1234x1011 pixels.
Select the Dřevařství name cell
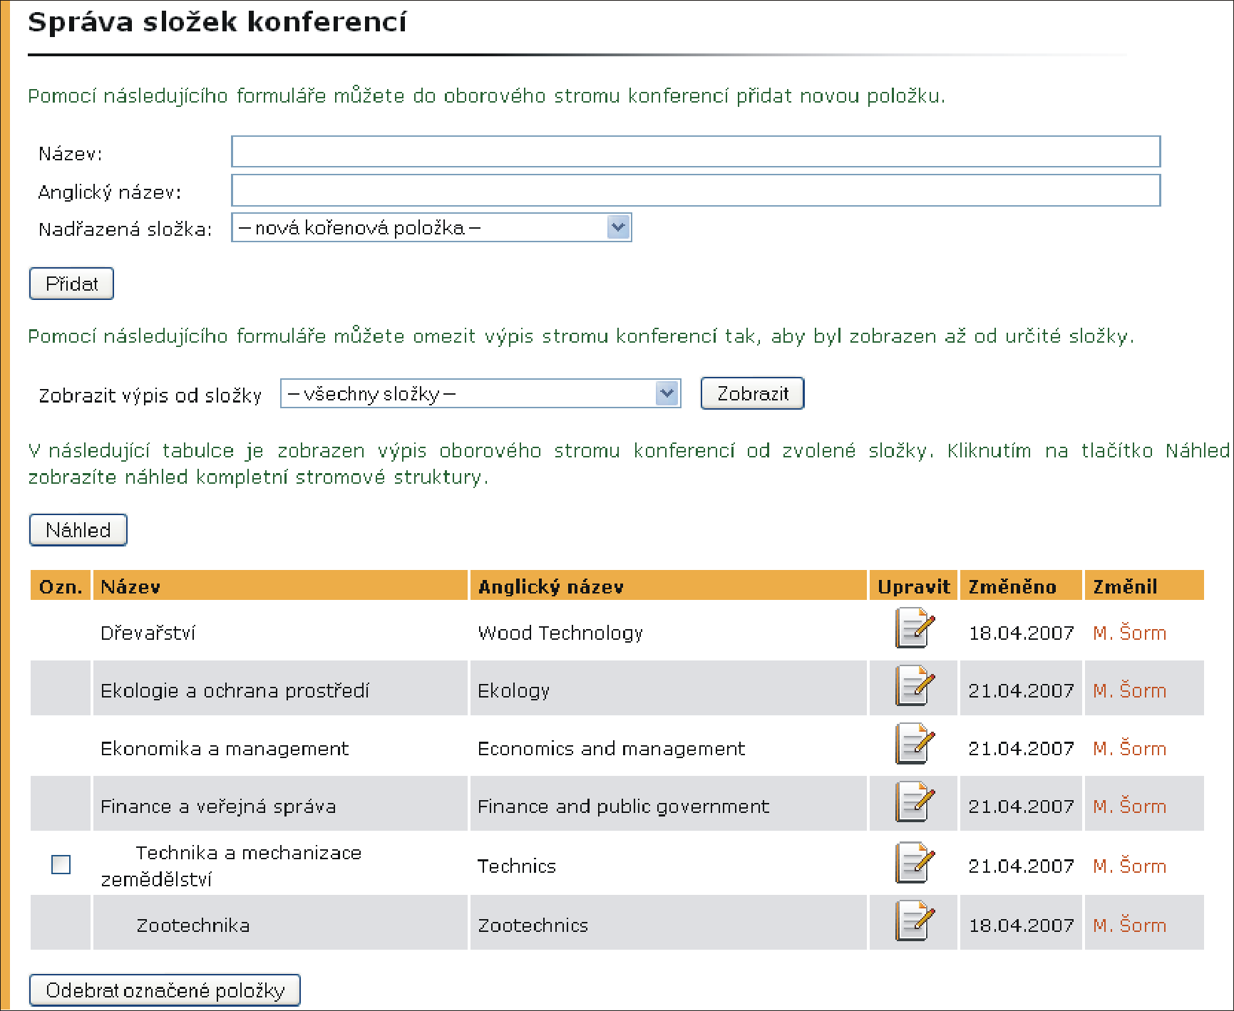click(x=280, y=632)
